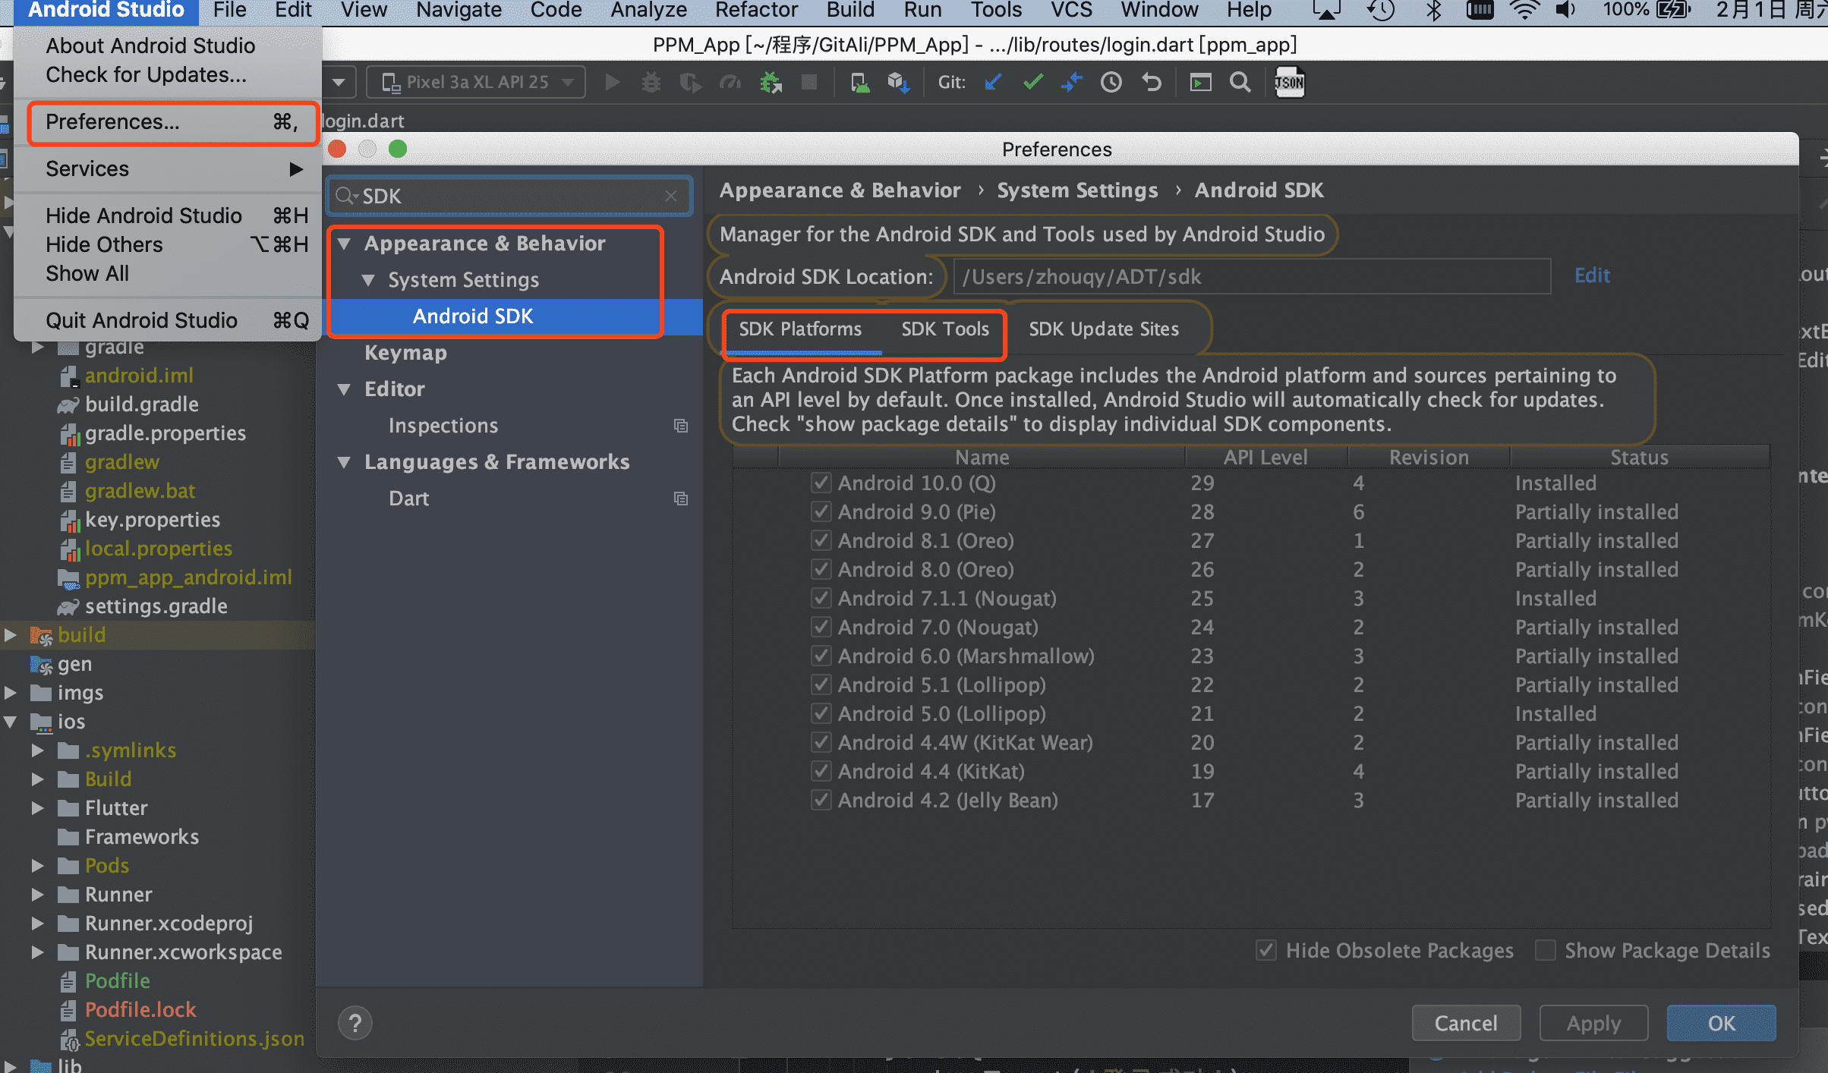Viewport: 1828px width, 1073px height.
Task: Switch to SDK Tools tab
Action: 945,329
